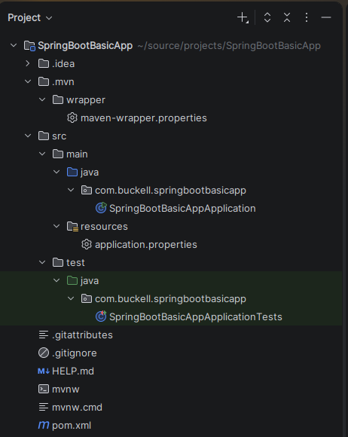Click the Project panel title
348x437 pixels.
24,18
